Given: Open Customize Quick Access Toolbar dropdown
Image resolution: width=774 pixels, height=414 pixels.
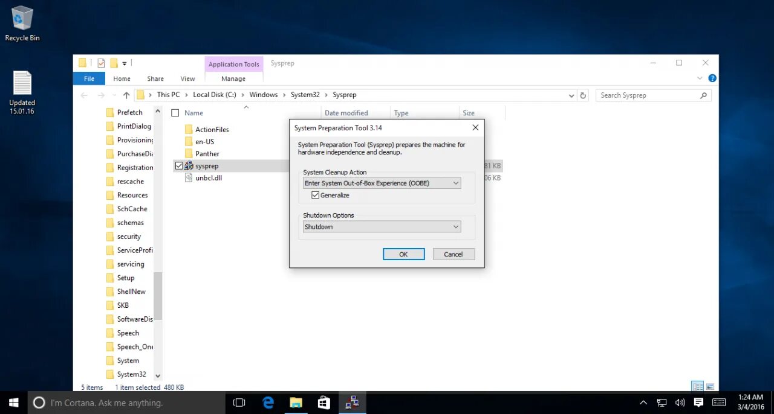Looking at the screenshot, I should [x=125, y=63].
